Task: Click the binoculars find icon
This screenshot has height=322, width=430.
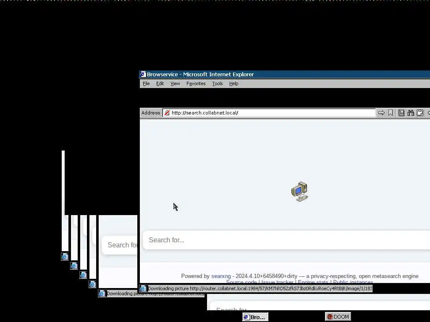Action: [411, 113]
